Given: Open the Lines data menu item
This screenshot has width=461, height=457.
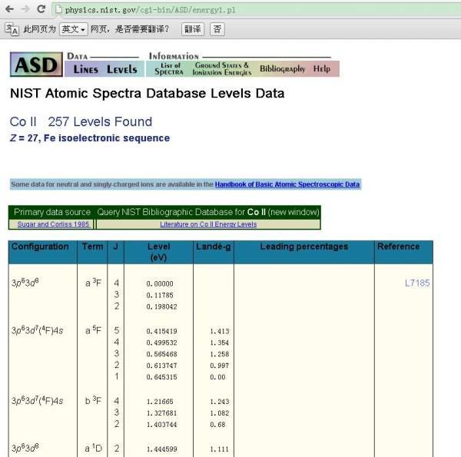Looking at the screenshot, I should 85,69.
